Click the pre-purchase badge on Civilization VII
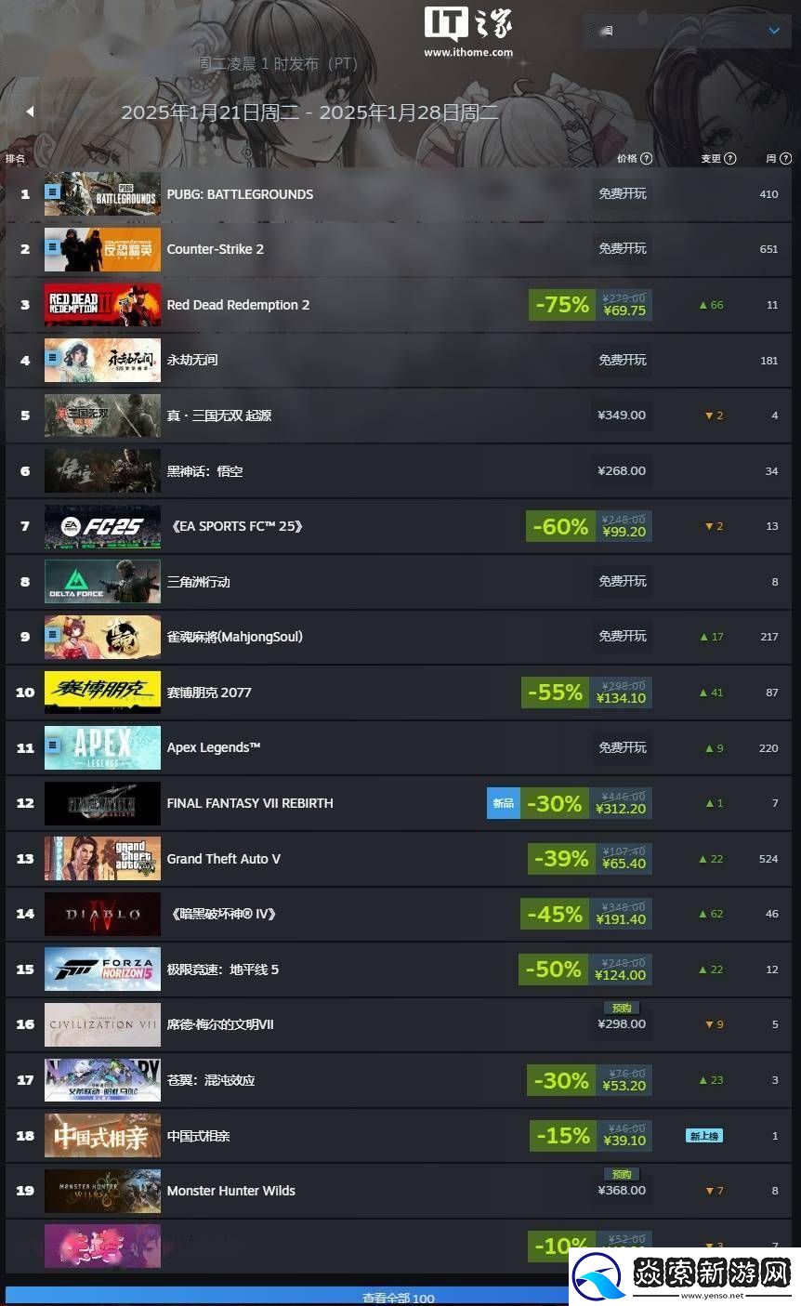Screen dimensions: 801x1306 click(622, 1008)
